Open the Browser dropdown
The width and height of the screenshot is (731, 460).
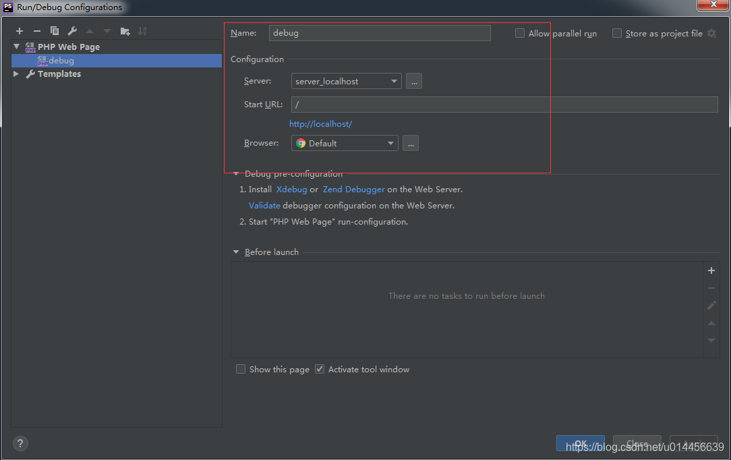click(x=390, y=143)
